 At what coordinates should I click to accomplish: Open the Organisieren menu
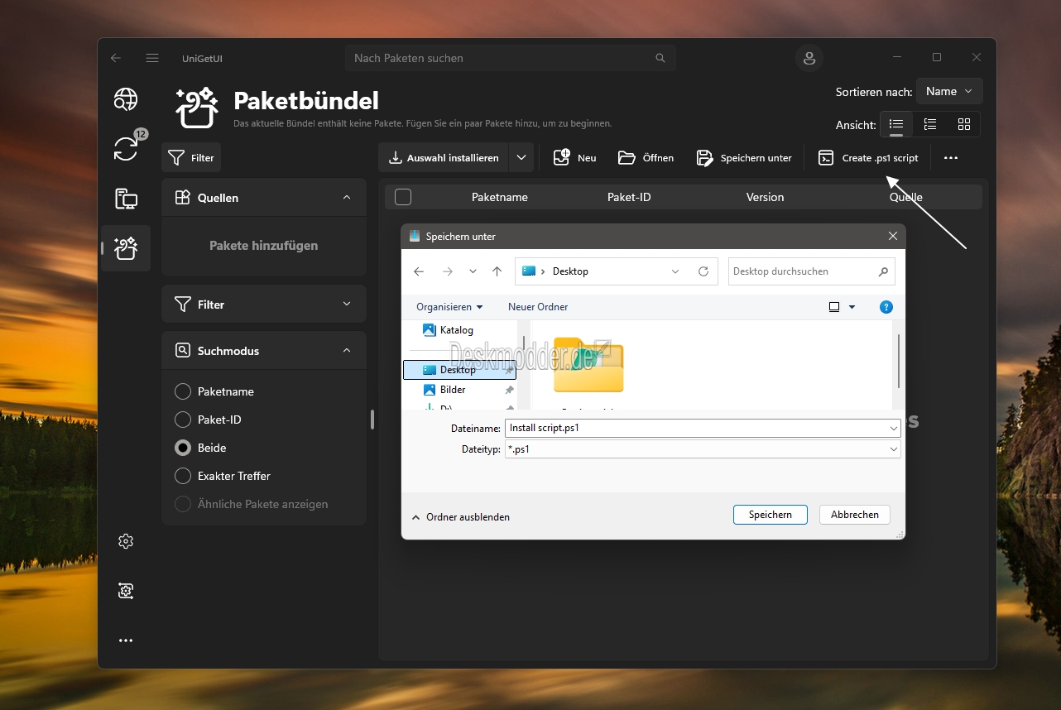tap(449, 307)
